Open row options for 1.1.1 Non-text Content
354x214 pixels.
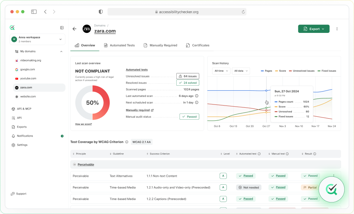[x=334, y=175]
